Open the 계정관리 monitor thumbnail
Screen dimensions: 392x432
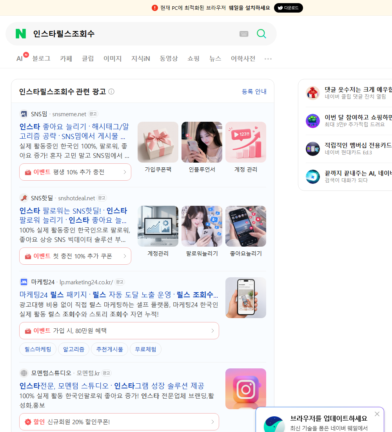coord(158,226)
